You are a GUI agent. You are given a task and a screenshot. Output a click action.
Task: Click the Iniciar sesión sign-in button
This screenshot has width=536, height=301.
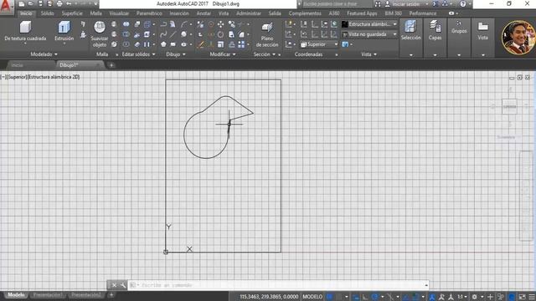406,3
